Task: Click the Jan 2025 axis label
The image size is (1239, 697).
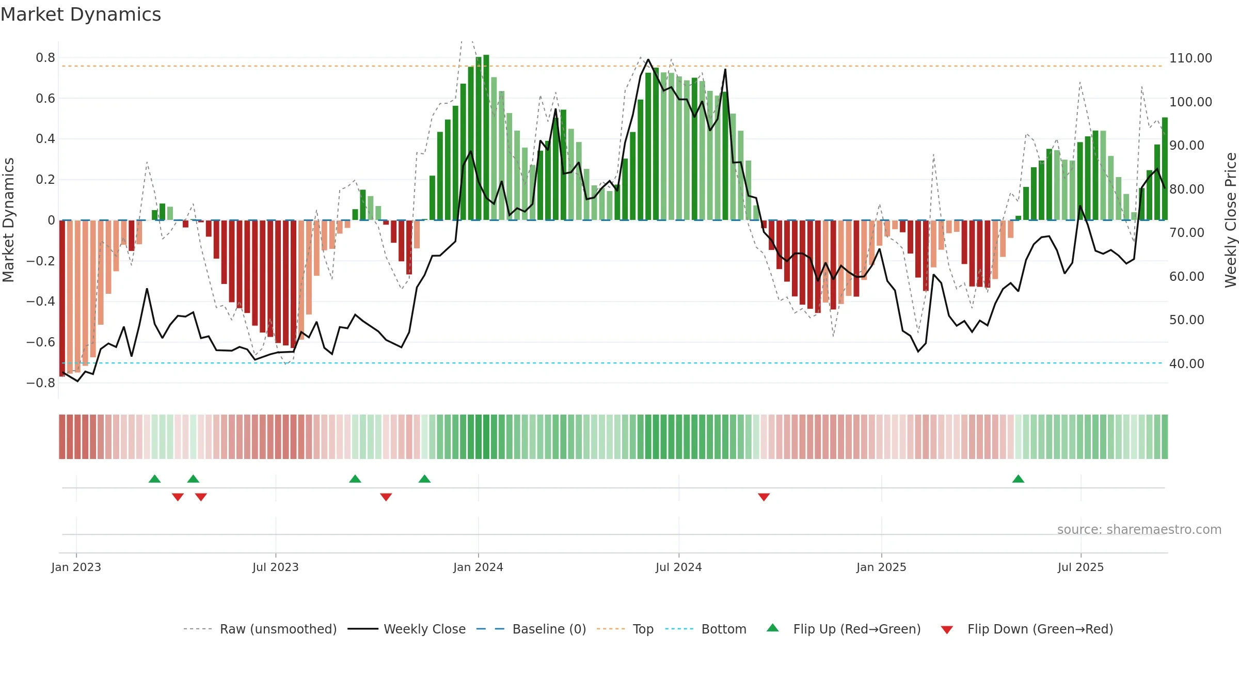Action: coord(881,567)
